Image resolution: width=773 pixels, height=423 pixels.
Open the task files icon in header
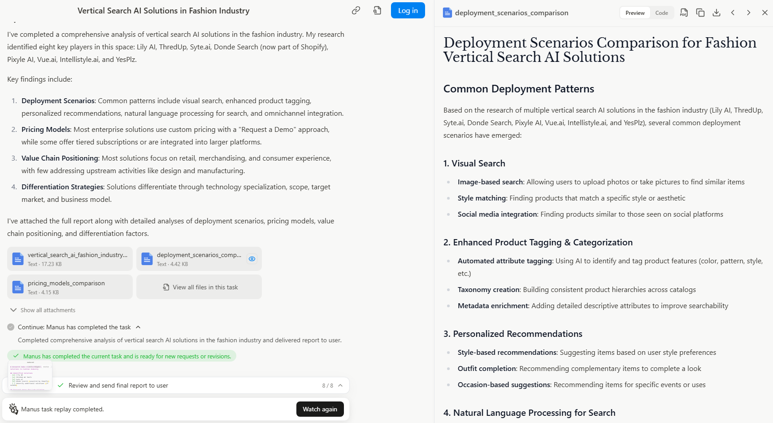377,10
